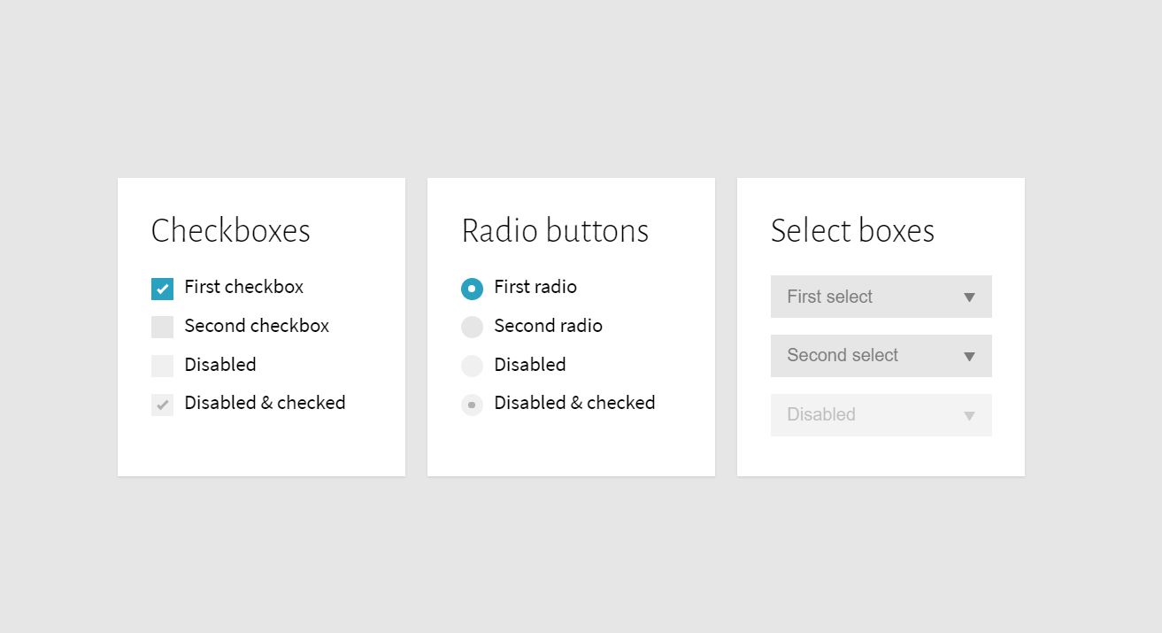Click the blue dot of First radio

[471, 288]
